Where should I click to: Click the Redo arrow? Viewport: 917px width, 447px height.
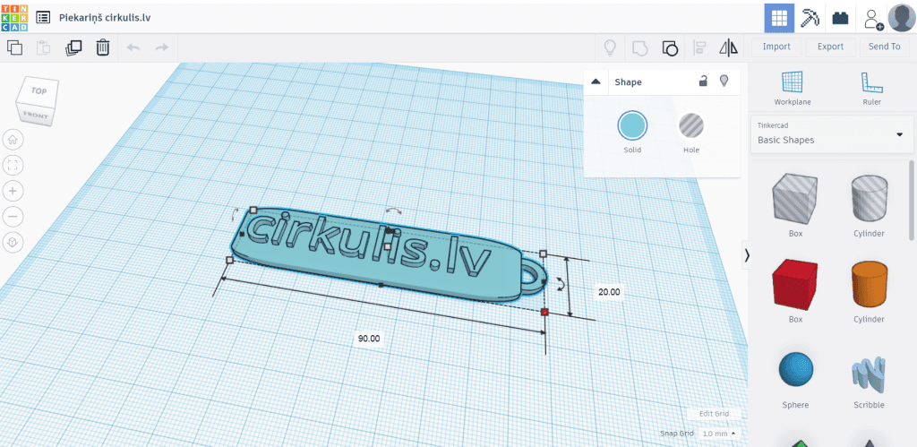point(162,47)
